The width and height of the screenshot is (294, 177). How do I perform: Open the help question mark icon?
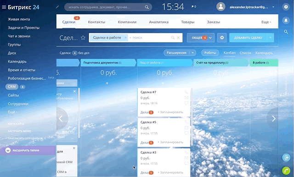tap(286, 7)
